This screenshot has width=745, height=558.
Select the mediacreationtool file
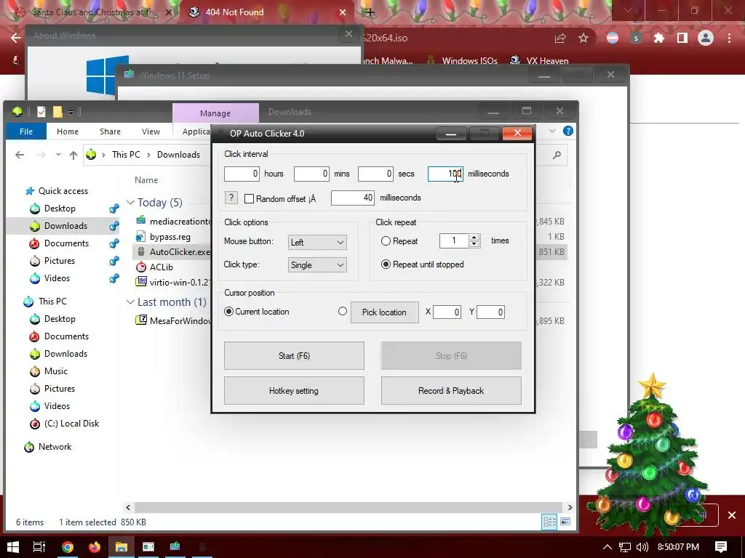(x=173, y=221)
